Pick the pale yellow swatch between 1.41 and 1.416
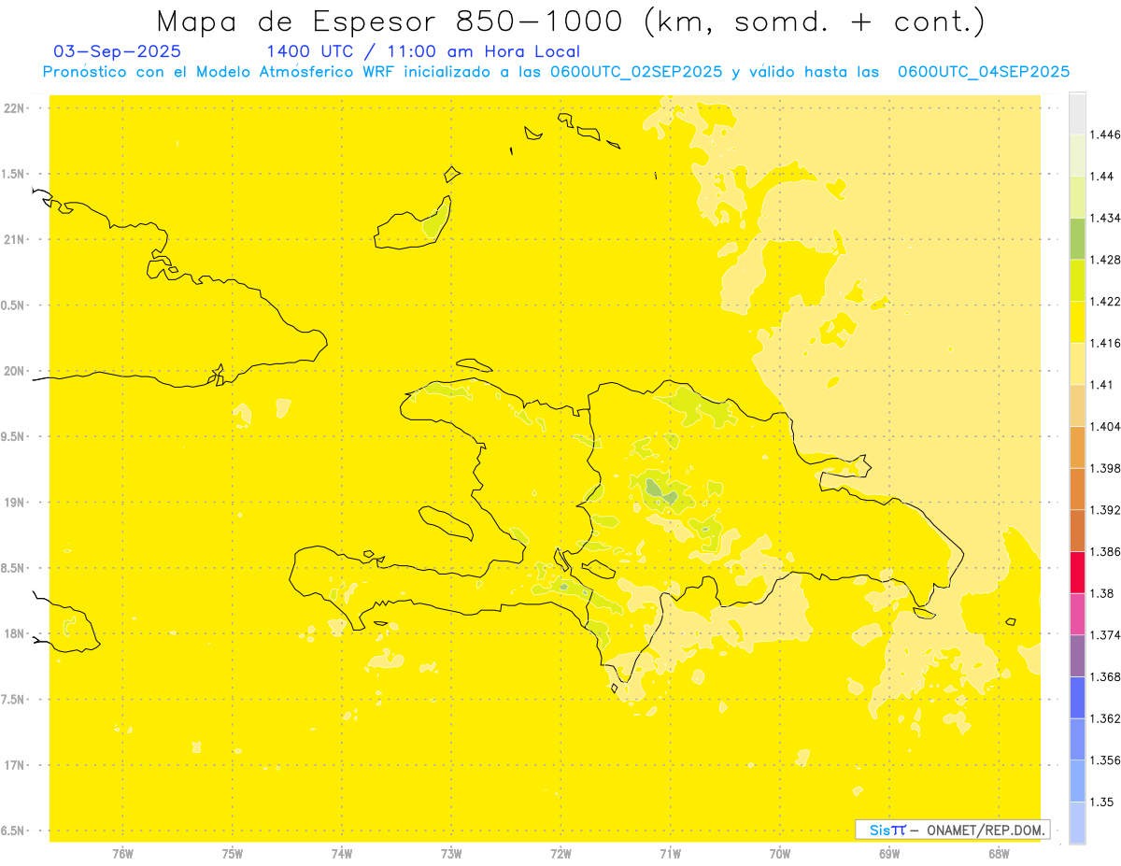This screenshot has height=866, width=1121. click(1077, 363)
